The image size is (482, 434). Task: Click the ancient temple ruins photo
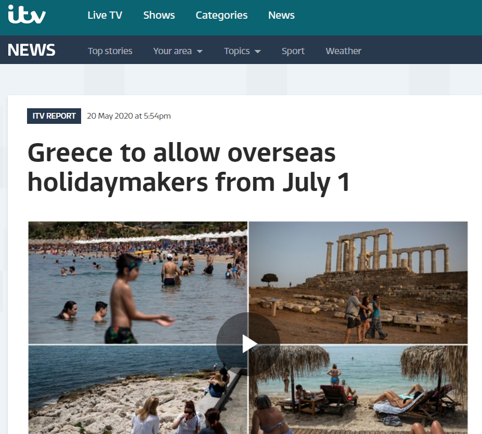point(358,283)
